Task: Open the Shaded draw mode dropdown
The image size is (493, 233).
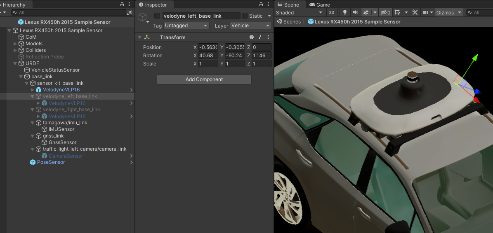Action: (300, 13)
